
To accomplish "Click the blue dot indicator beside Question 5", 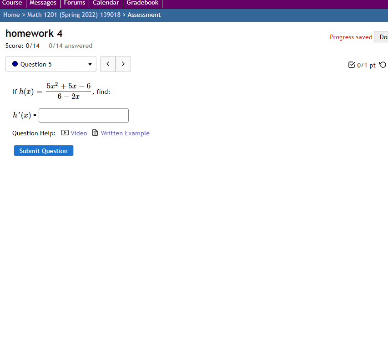I will pyautogui.click(x=14, y=64).
